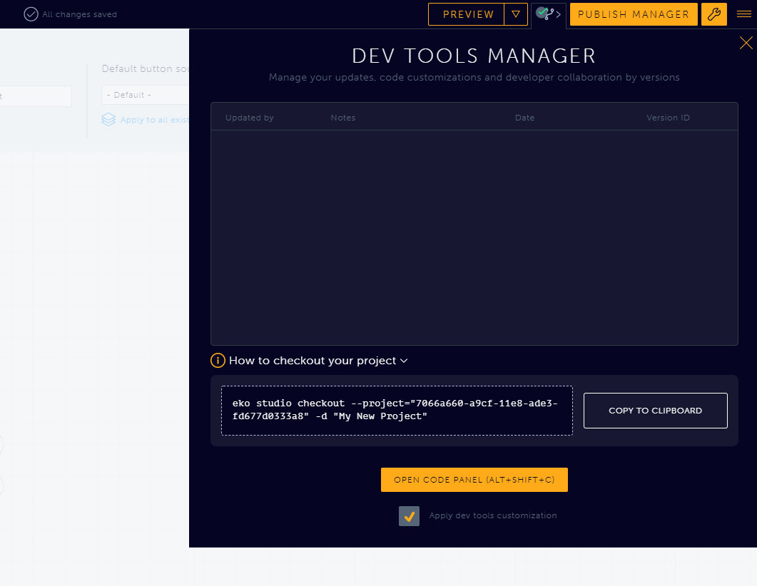Open the hamburger menu
Screen dimensions: 757x586
coord(744,14)
